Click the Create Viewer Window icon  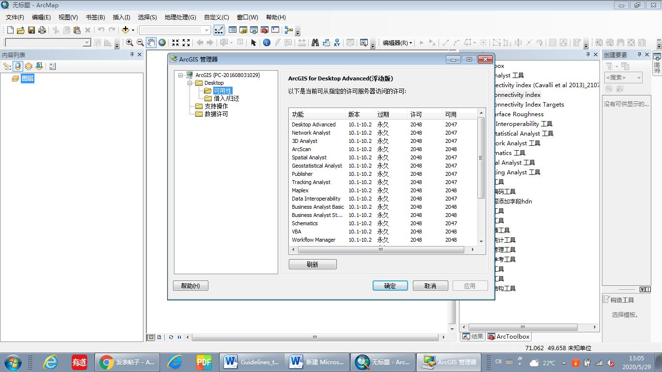coord(364,43)
